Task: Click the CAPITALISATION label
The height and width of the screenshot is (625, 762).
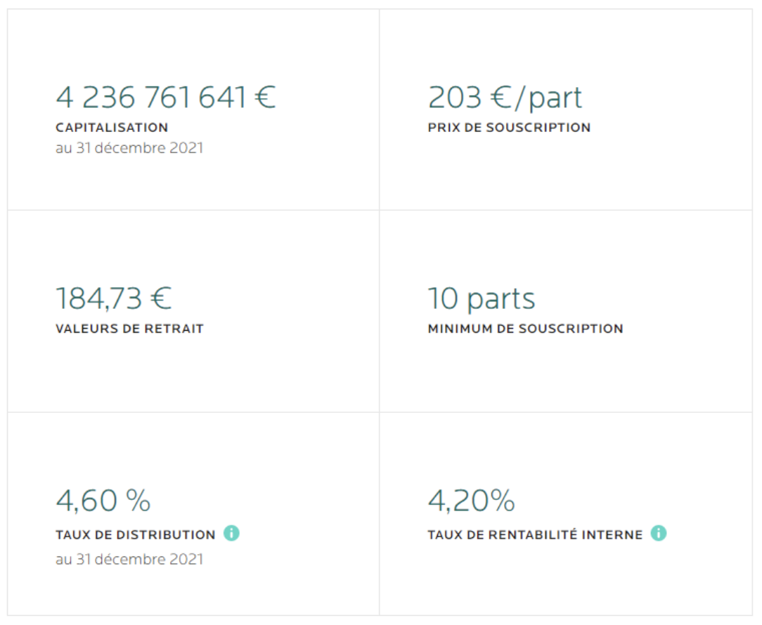Action: coord(112,128)
